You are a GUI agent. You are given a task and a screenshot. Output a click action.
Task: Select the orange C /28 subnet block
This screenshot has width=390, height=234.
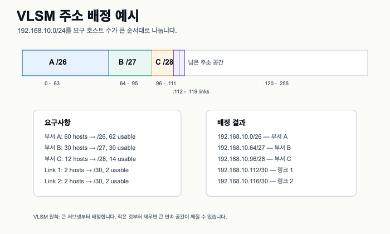coord(163,63)
